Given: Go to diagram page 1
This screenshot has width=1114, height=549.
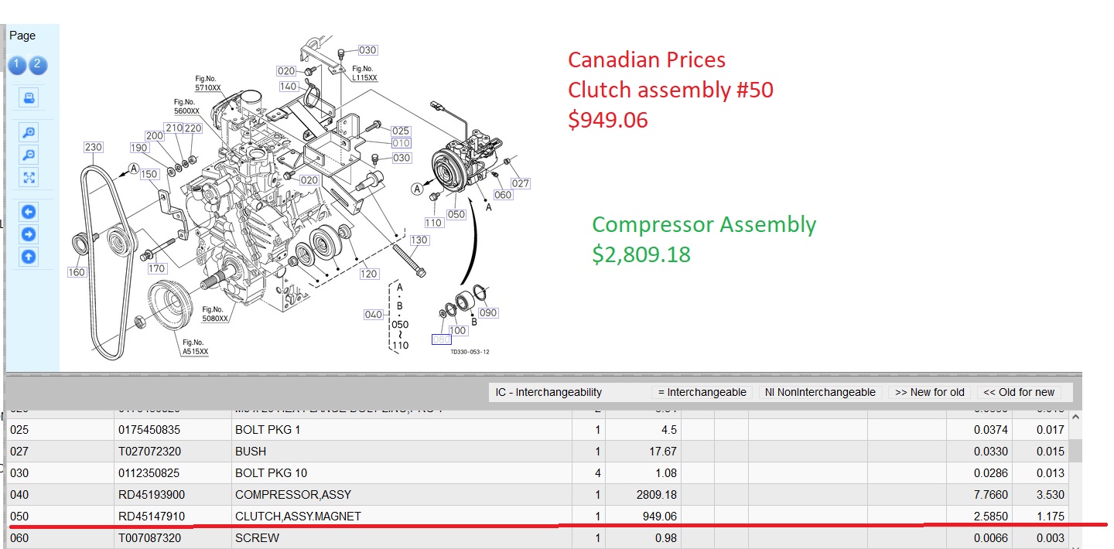Looking at the screenshot, I should coord(18,65).
